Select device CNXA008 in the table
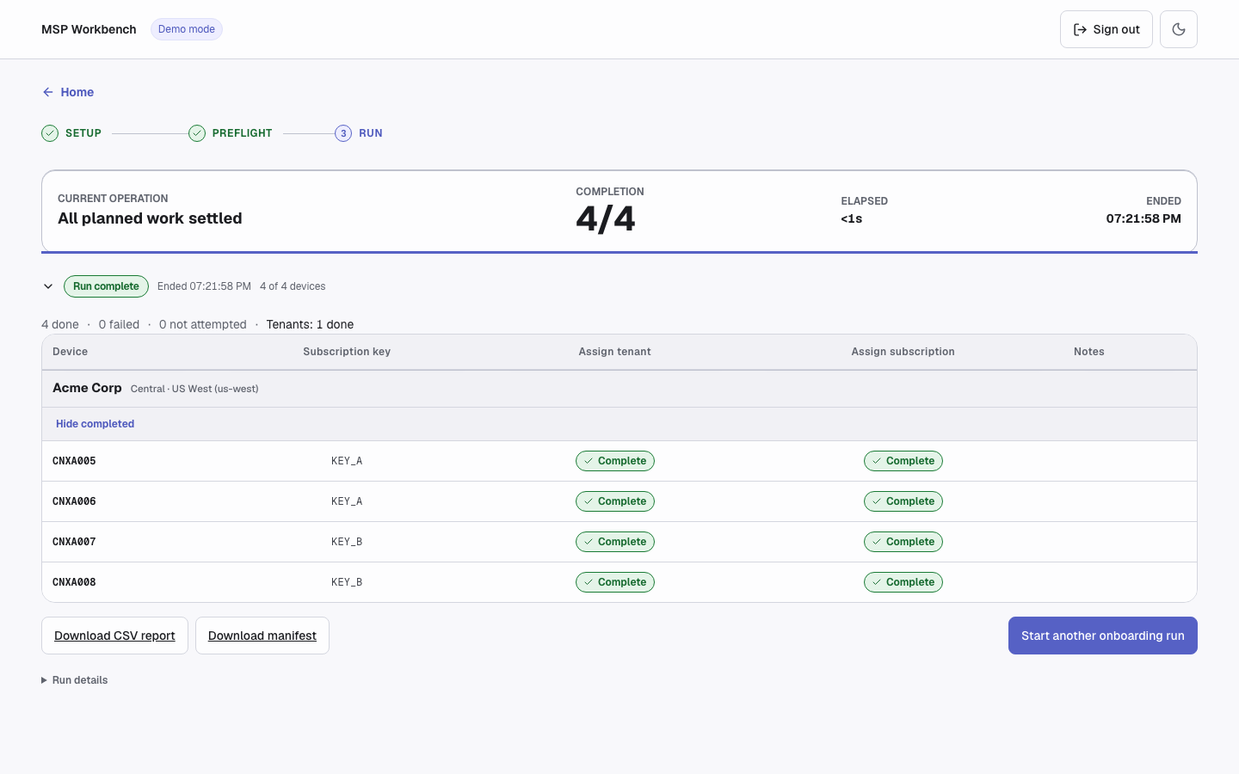1239x774 pixels. click(74, 582)
